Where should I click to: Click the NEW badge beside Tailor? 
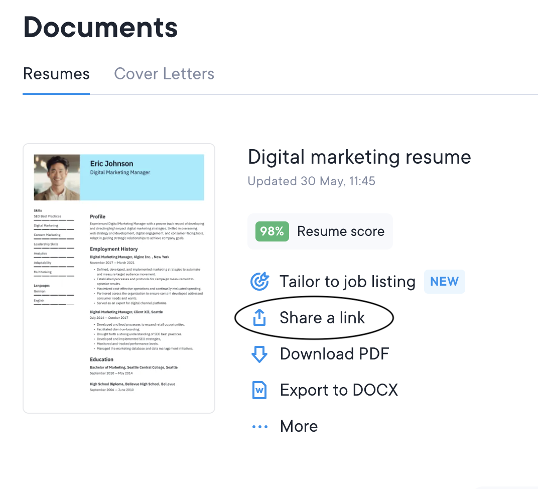(x=444, y=282)
